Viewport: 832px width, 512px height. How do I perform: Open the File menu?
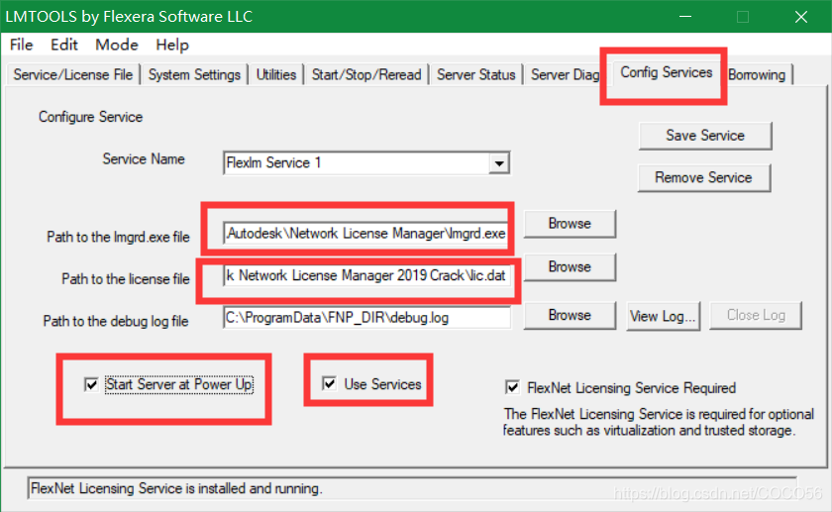coord(21,46)
